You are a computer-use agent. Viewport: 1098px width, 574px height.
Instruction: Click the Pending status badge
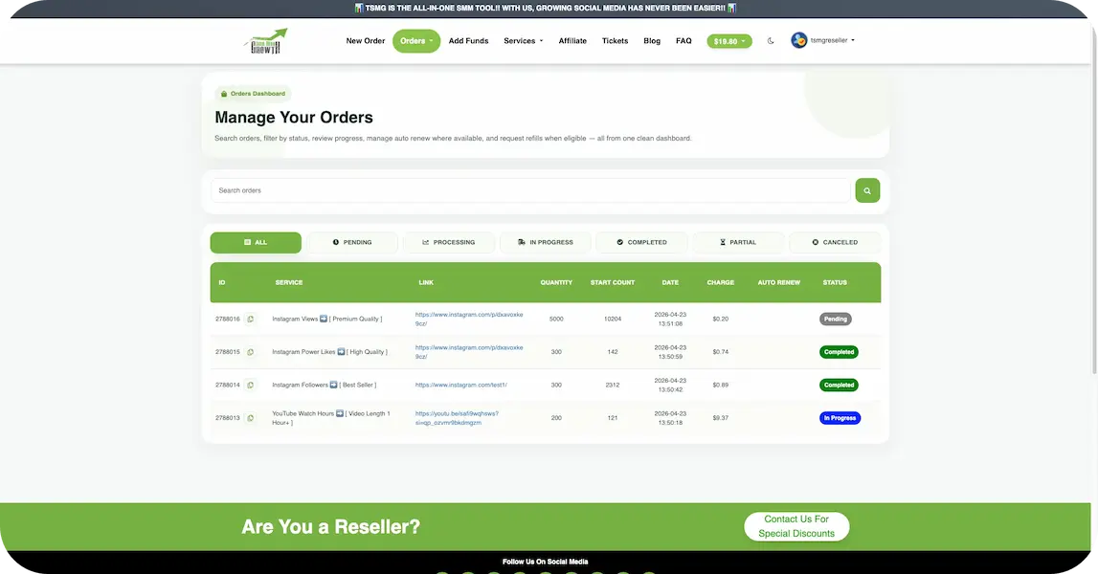[835, 320]
